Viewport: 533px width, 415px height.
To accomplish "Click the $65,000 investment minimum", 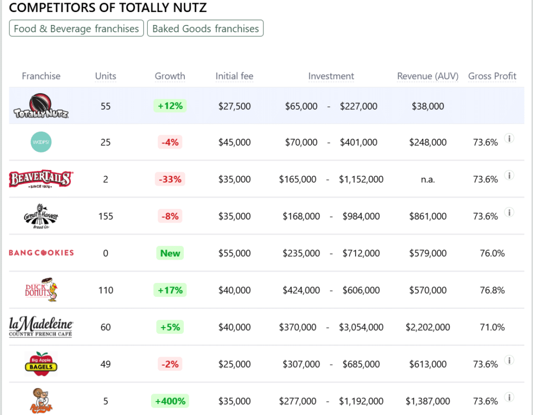I will tap(301, 106).
